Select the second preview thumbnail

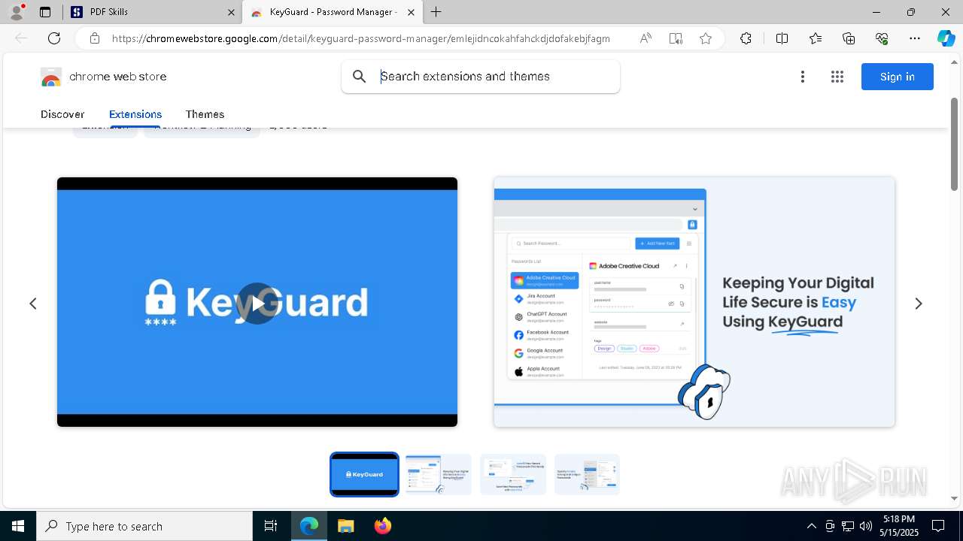(439, 474)
